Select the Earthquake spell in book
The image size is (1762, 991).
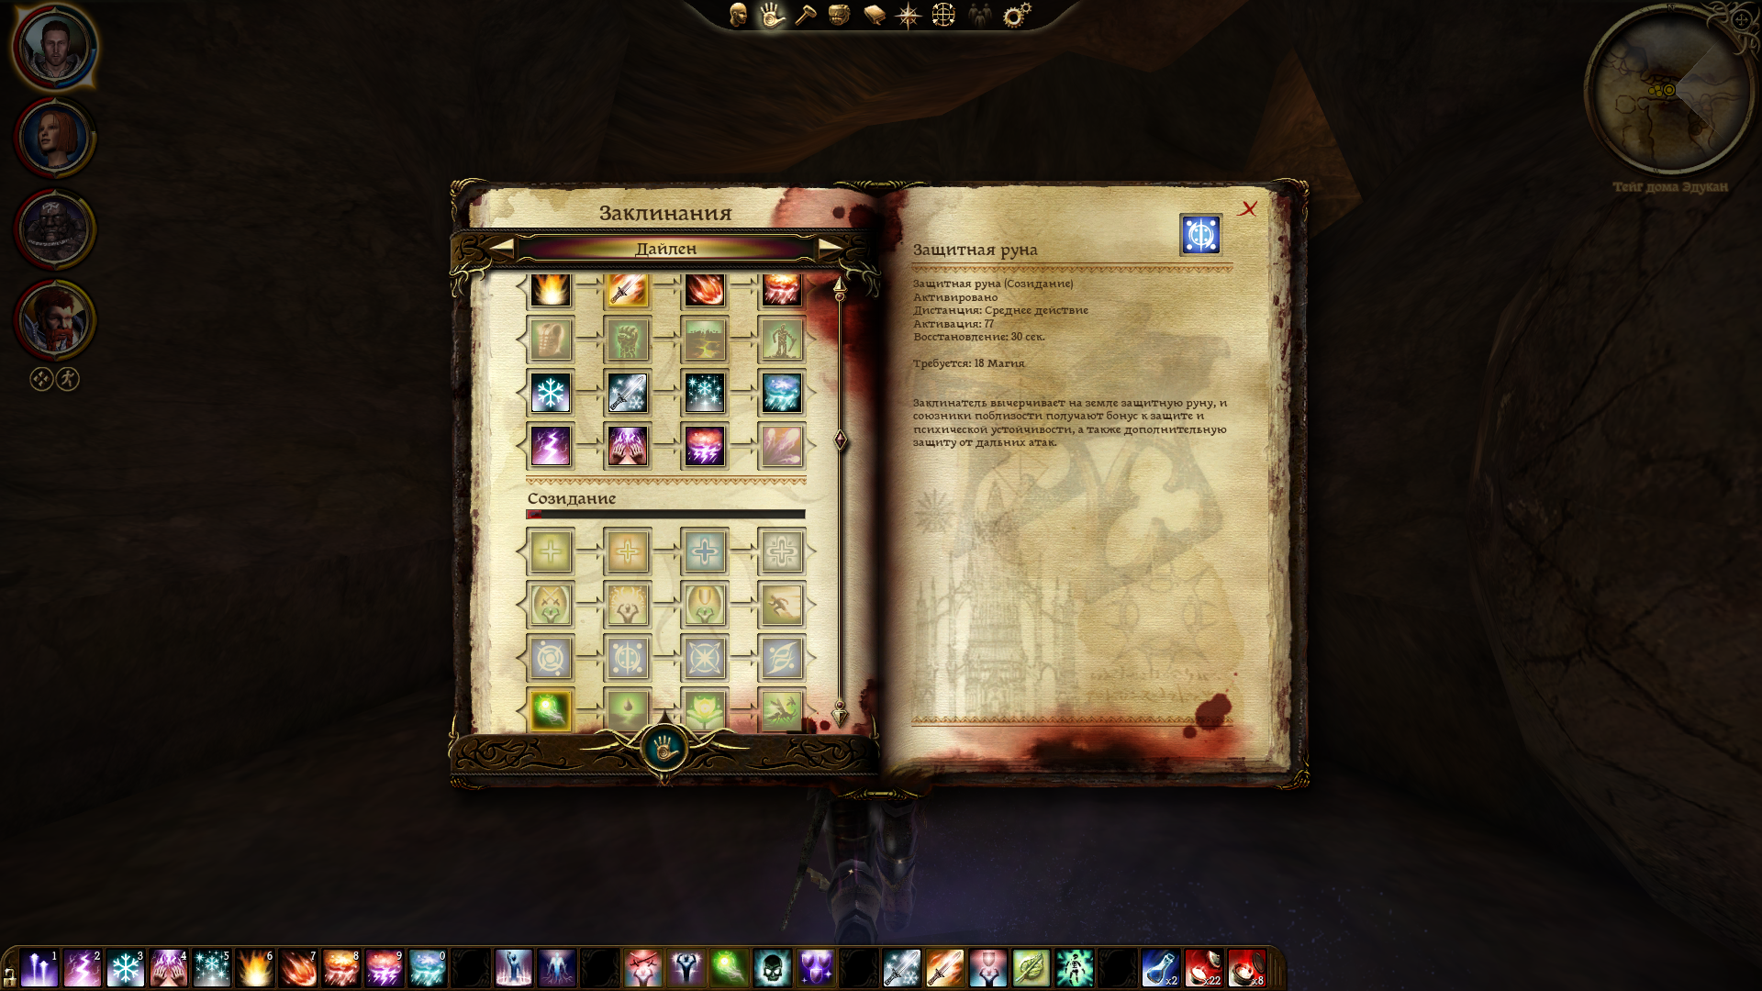point(705,340)
